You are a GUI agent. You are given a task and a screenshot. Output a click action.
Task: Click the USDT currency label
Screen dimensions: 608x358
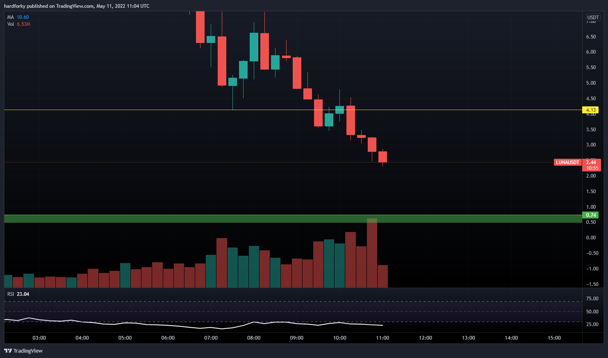[x=593, y=17]
